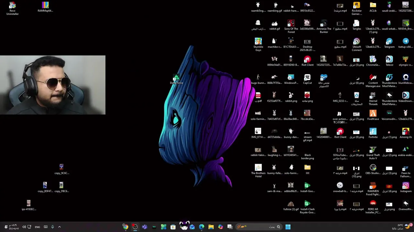Image resolution: width=414 pixels, height=232 pixels.
Task: Select the tsetup-x64 installer icon
Action: [406, 43]
